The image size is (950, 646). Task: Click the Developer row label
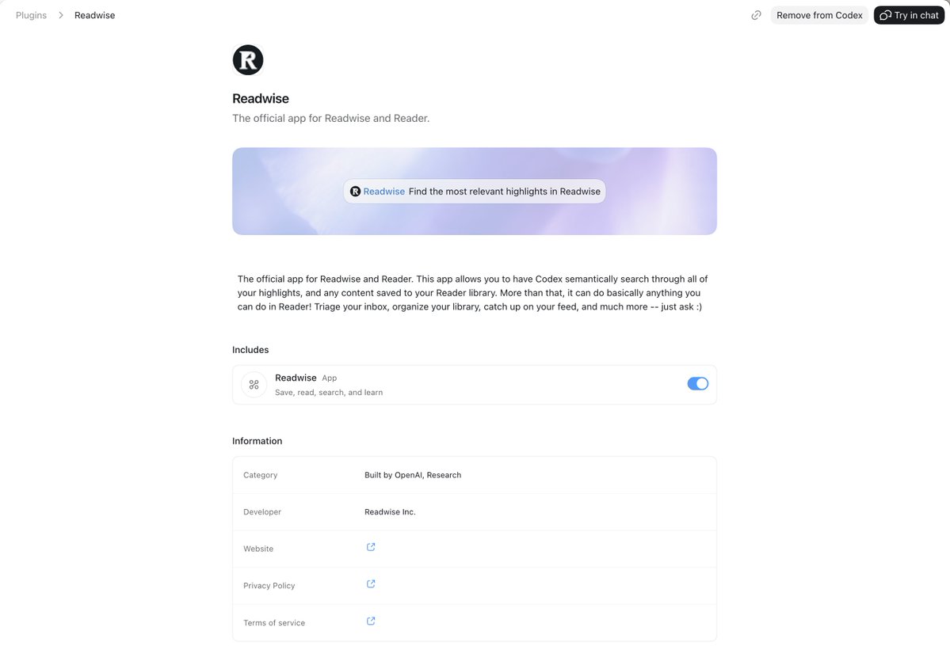pyautogui.click(x=262, y=512)
